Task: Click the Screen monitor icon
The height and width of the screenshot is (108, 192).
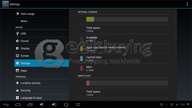Action: pyautogui.click(x=18, y=56)
